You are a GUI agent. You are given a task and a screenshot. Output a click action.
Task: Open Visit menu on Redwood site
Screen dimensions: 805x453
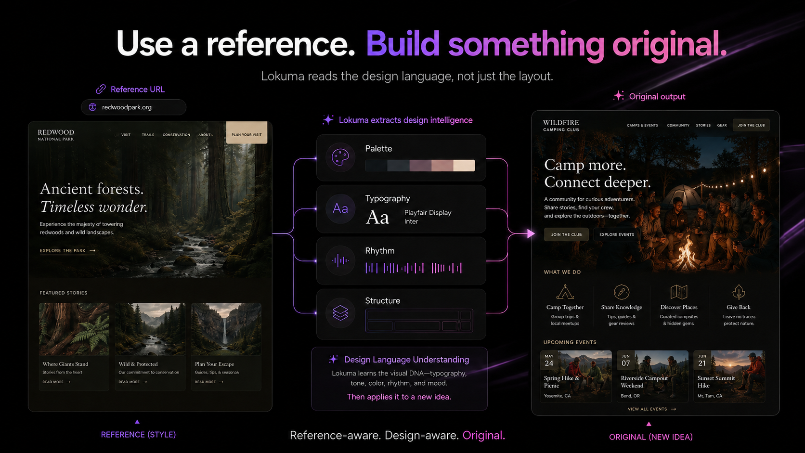coord(126,135)
